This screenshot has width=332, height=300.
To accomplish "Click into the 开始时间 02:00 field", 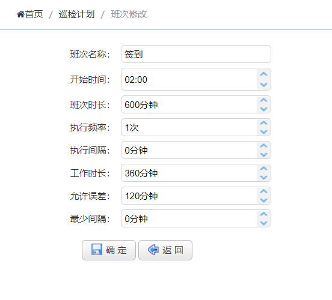I will pos(189,79).
